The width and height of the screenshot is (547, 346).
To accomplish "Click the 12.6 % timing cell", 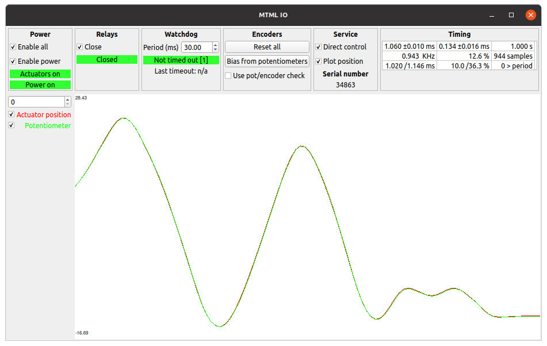I will point(464,56).
